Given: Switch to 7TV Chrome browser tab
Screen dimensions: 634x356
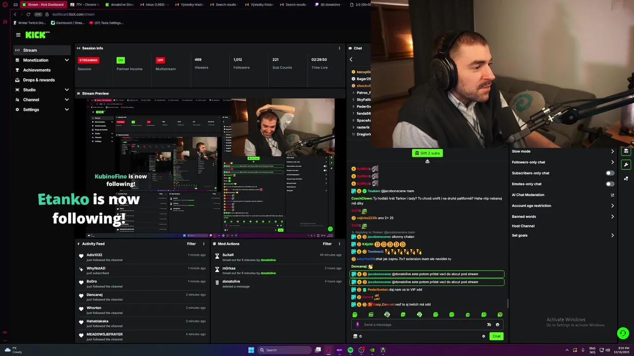Looking at the screenshot, I should [85, 4].
